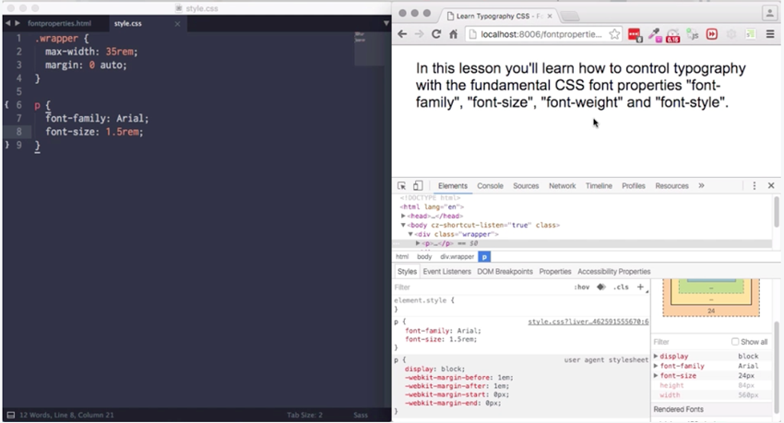This screenshot has height=423, width=784.
Task: Click the Styles filter field
Action: click(x=481, y=288)
